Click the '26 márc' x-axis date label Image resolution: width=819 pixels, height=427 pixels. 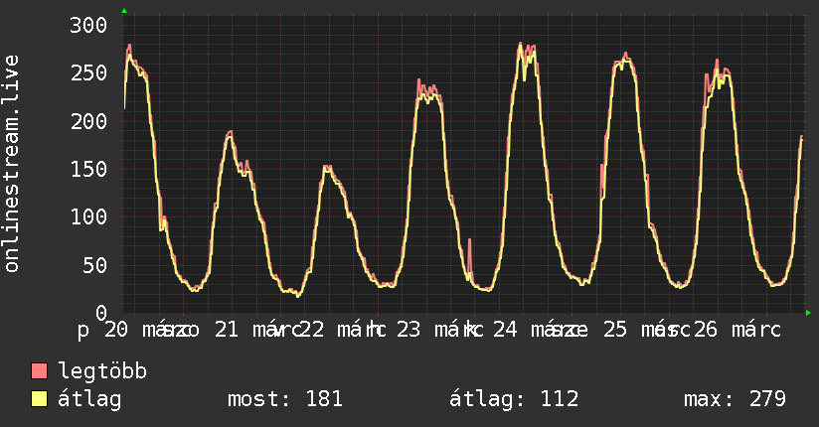click(x=737, y=330)
